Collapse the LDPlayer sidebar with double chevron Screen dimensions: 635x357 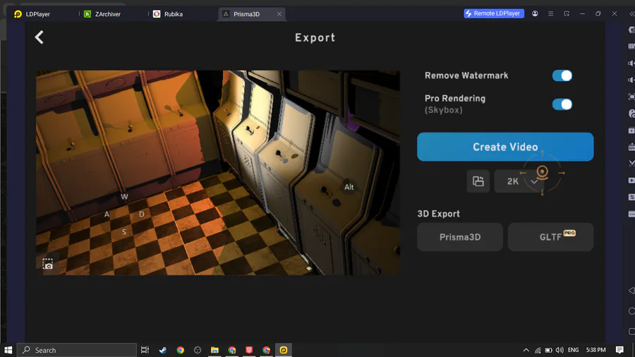point(631,14)
